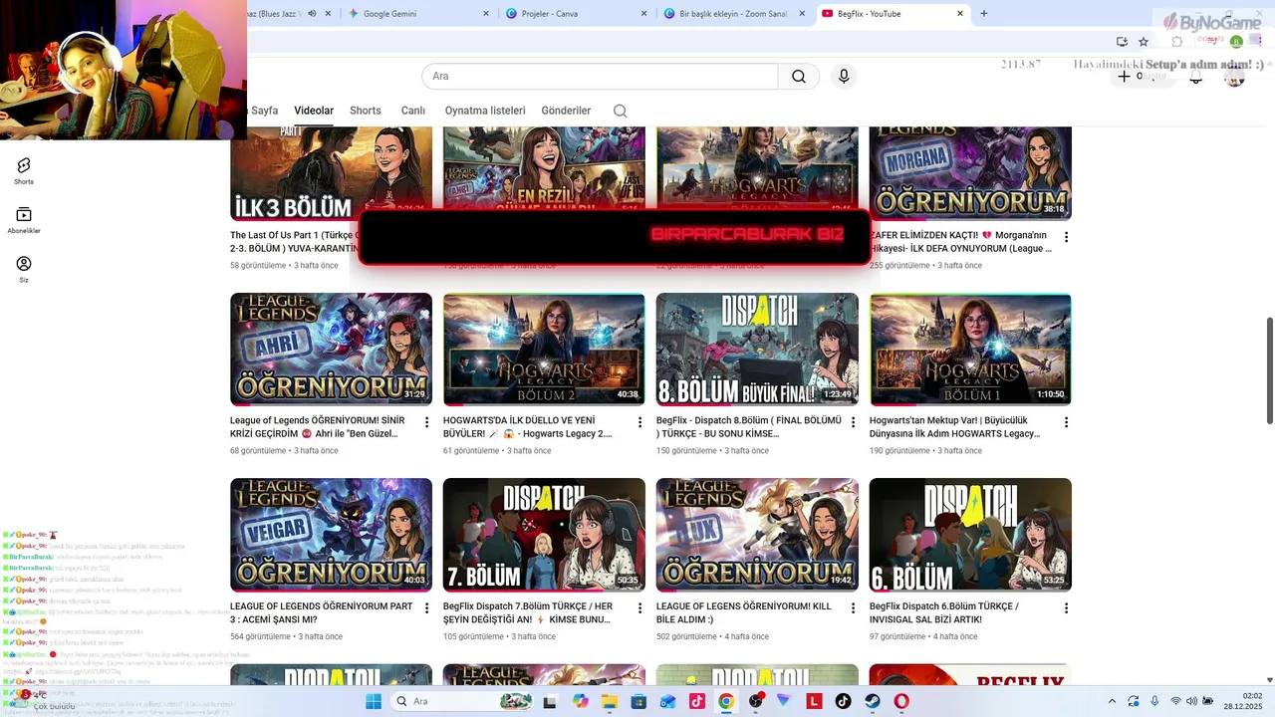Click the Windows taskbar Ara search box

tap(462, 701)
